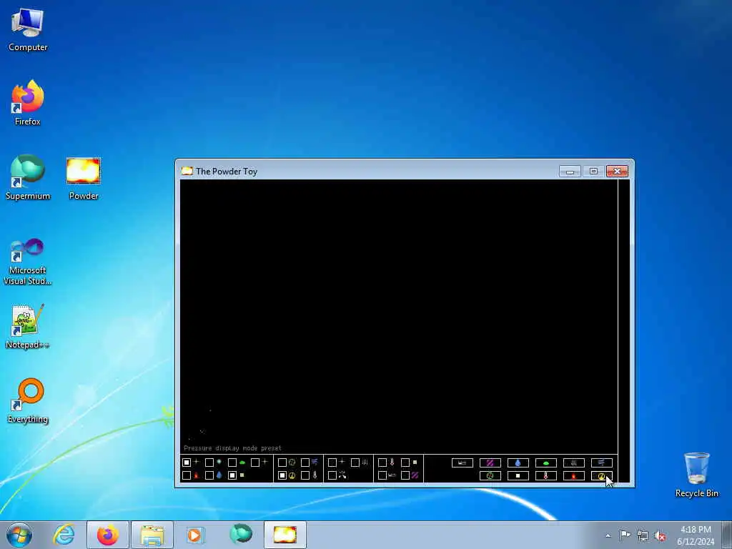The height and width of the screenshot is (549, 732).
Task: Open the media player taskbar icon
Action: click(x=195, y=535)
